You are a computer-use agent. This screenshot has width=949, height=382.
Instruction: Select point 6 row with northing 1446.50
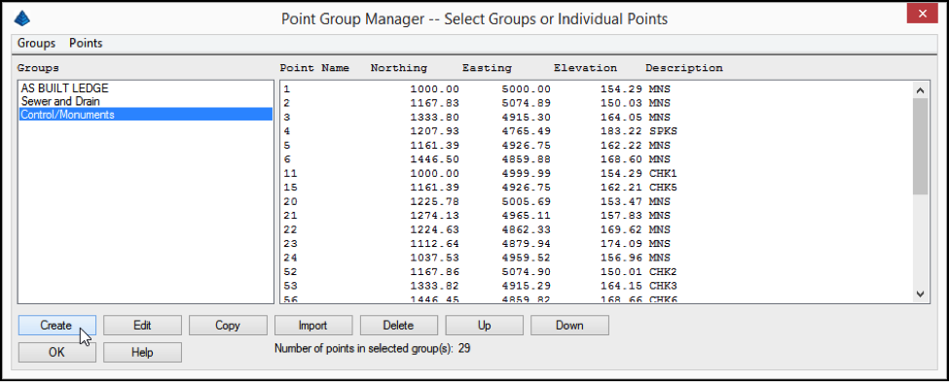596,159
